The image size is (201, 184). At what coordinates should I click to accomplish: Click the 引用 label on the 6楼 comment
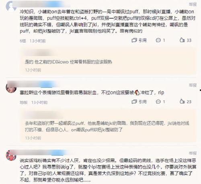143,40
